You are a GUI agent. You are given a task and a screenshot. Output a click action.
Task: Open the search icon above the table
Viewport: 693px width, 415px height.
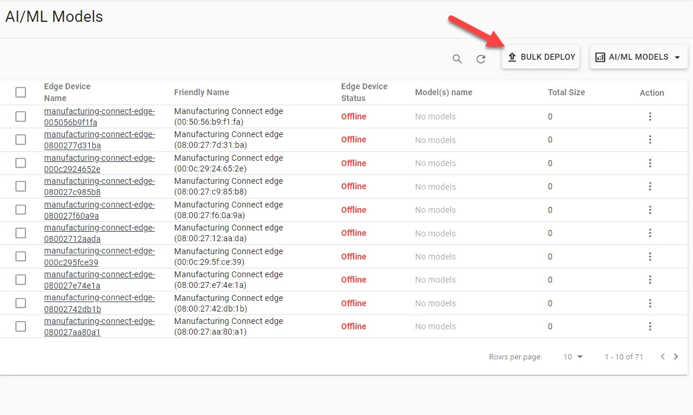coord(457,59)
